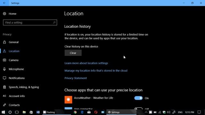Open Action Center notifications icon
The image size is (205, 115).
(199, 112)
